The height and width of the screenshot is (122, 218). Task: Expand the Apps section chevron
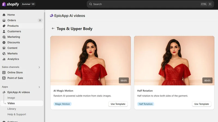(39, 87)
